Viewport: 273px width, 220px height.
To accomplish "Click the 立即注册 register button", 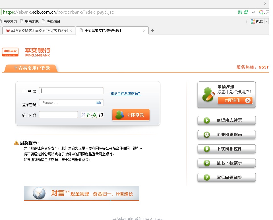I will pyautogui.click(x=235, y=100).
